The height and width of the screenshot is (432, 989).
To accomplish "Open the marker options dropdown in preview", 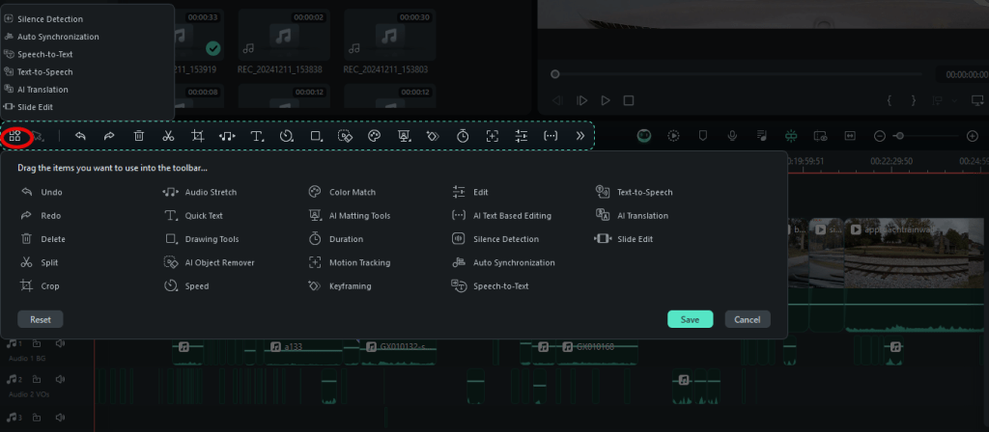I will click(953, 100).
